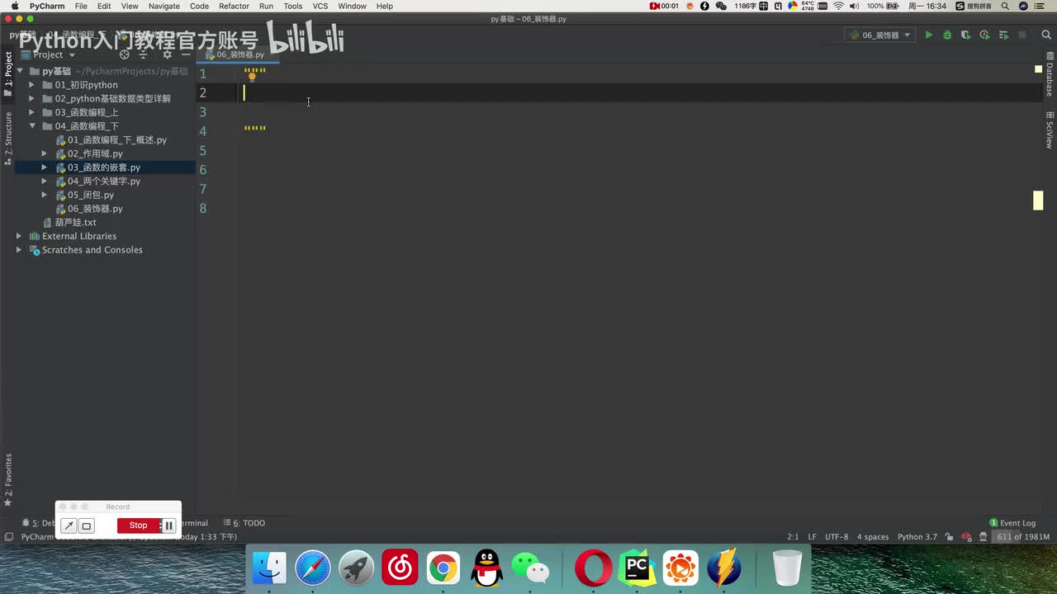1057x594 pixels.
Task: Hide the Project tool window
Action: tap(185, 54)
